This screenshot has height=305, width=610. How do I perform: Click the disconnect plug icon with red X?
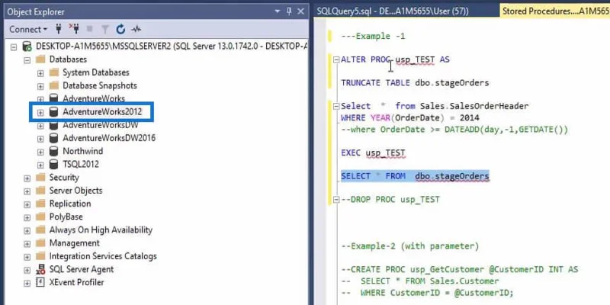[x=74, y=29]
